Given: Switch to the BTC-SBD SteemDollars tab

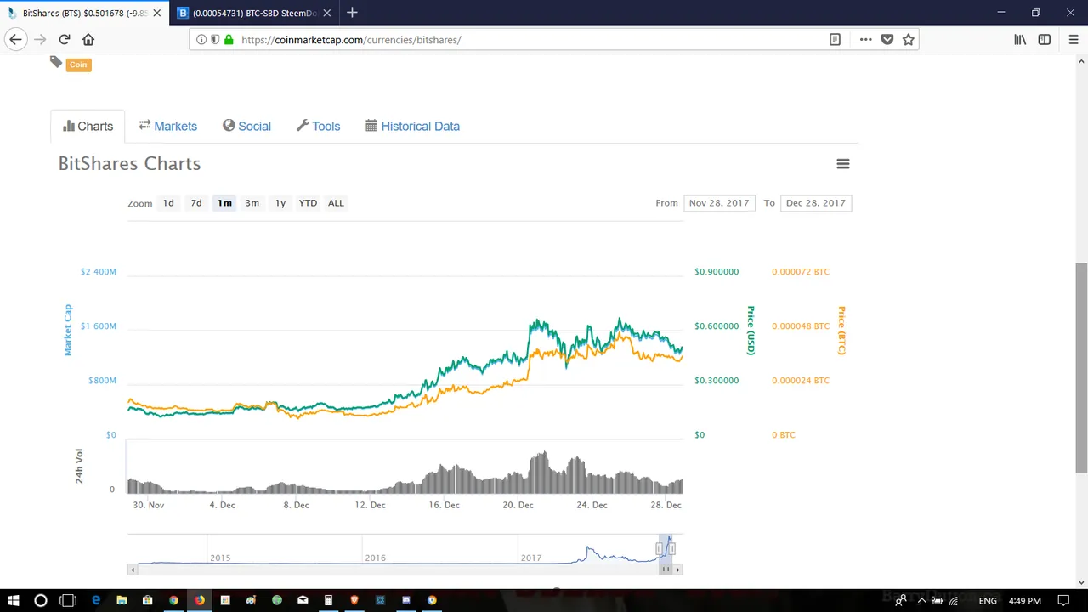Looking at the screenshot, I should click(254, 13).
